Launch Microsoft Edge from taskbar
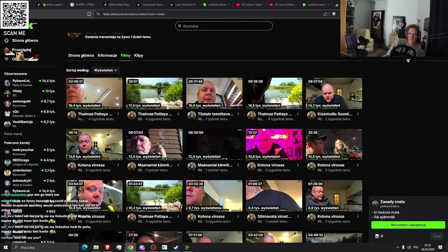Image resolution: width=448 pixels, height=252 pixels. click(x=85, y=247)
